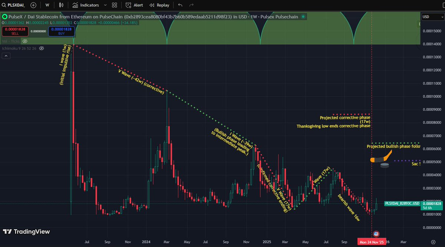This screenshot has height=247, width=445.
Task: Open chart settings gear at the axis corner
Action: (x=433, y=242)
